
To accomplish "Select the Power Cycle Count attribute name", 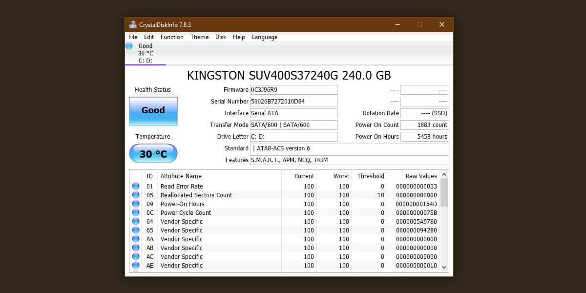I will pyautogui.click(x=186, y=212).
